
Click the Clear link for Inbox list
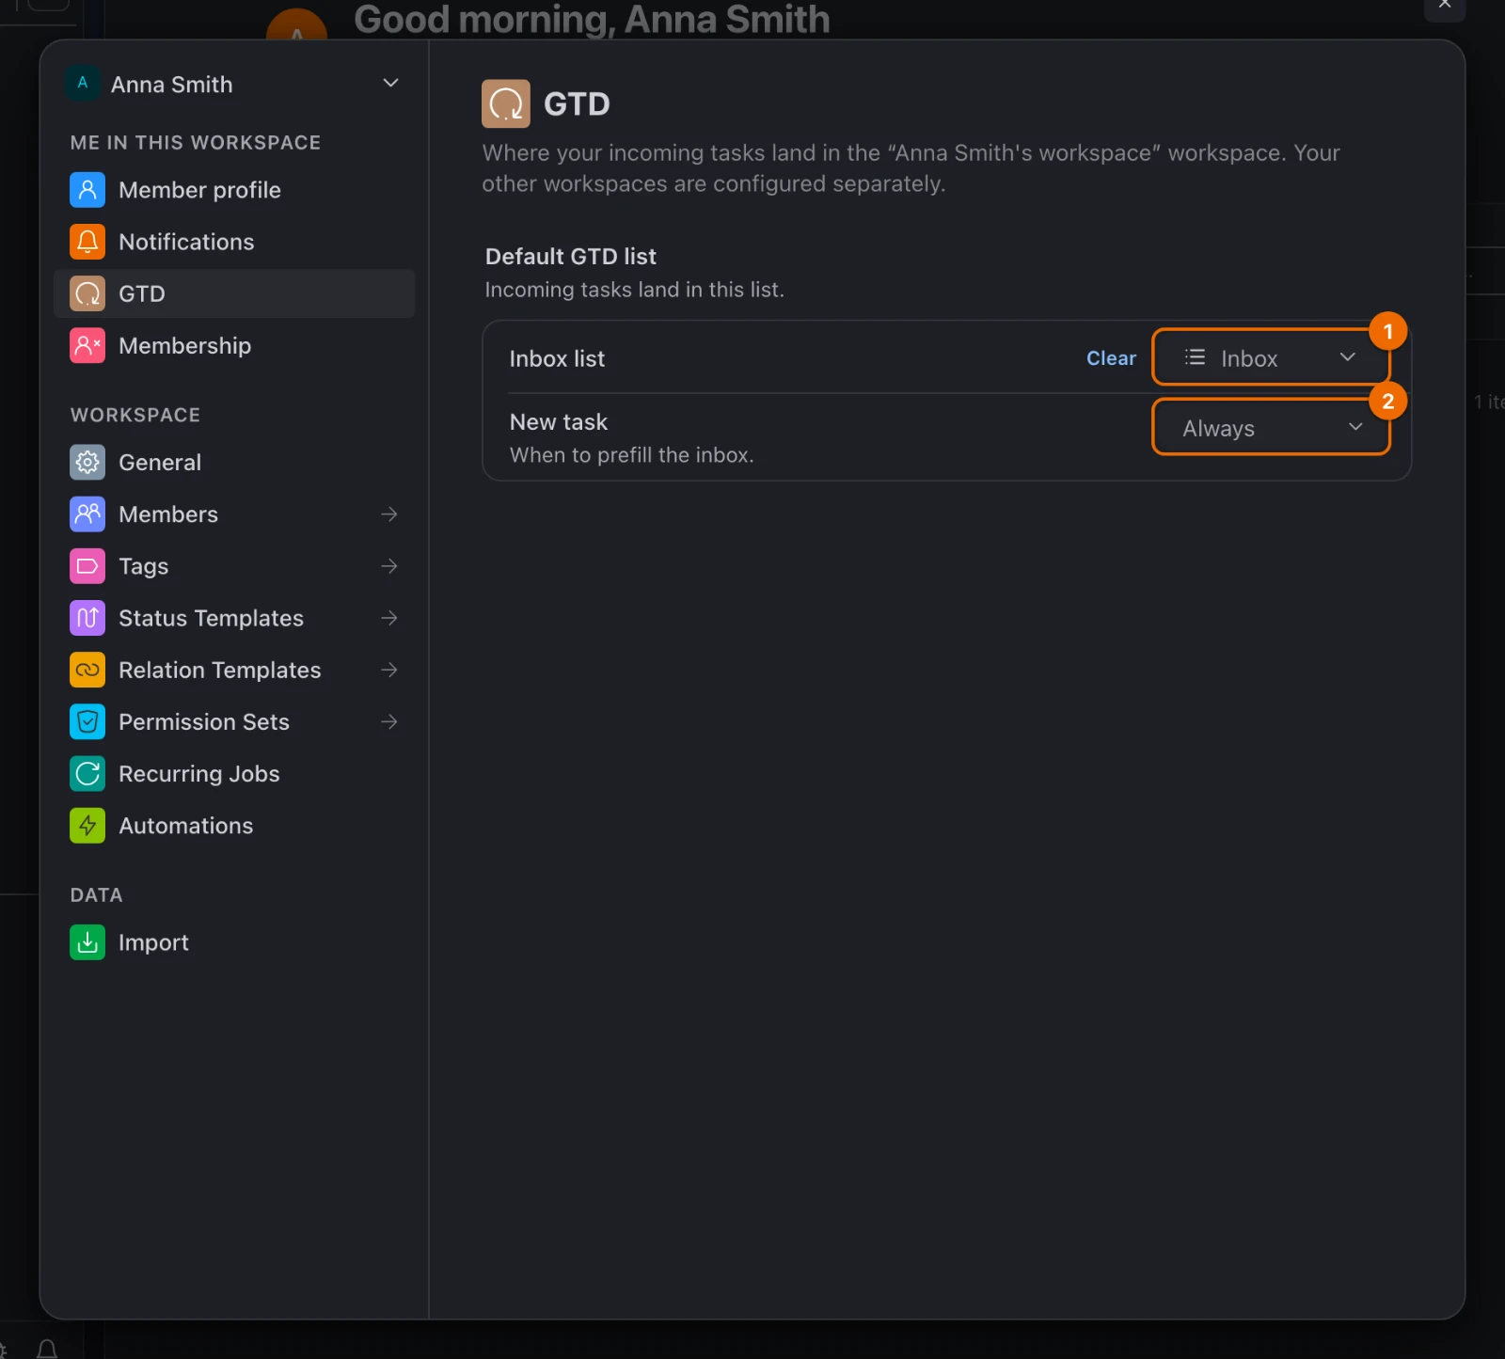pos(1111,358)
